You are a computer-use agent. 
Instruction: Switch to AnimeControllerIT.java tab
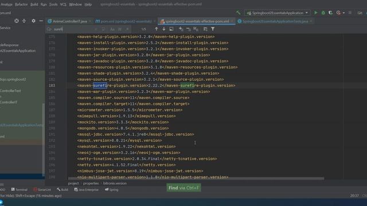click(x=69, y=21)
